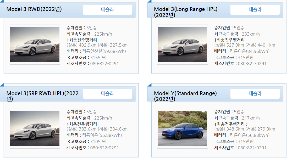
Task: Click 315만원 subsidy on Model Y card
Action: point(245,142)
